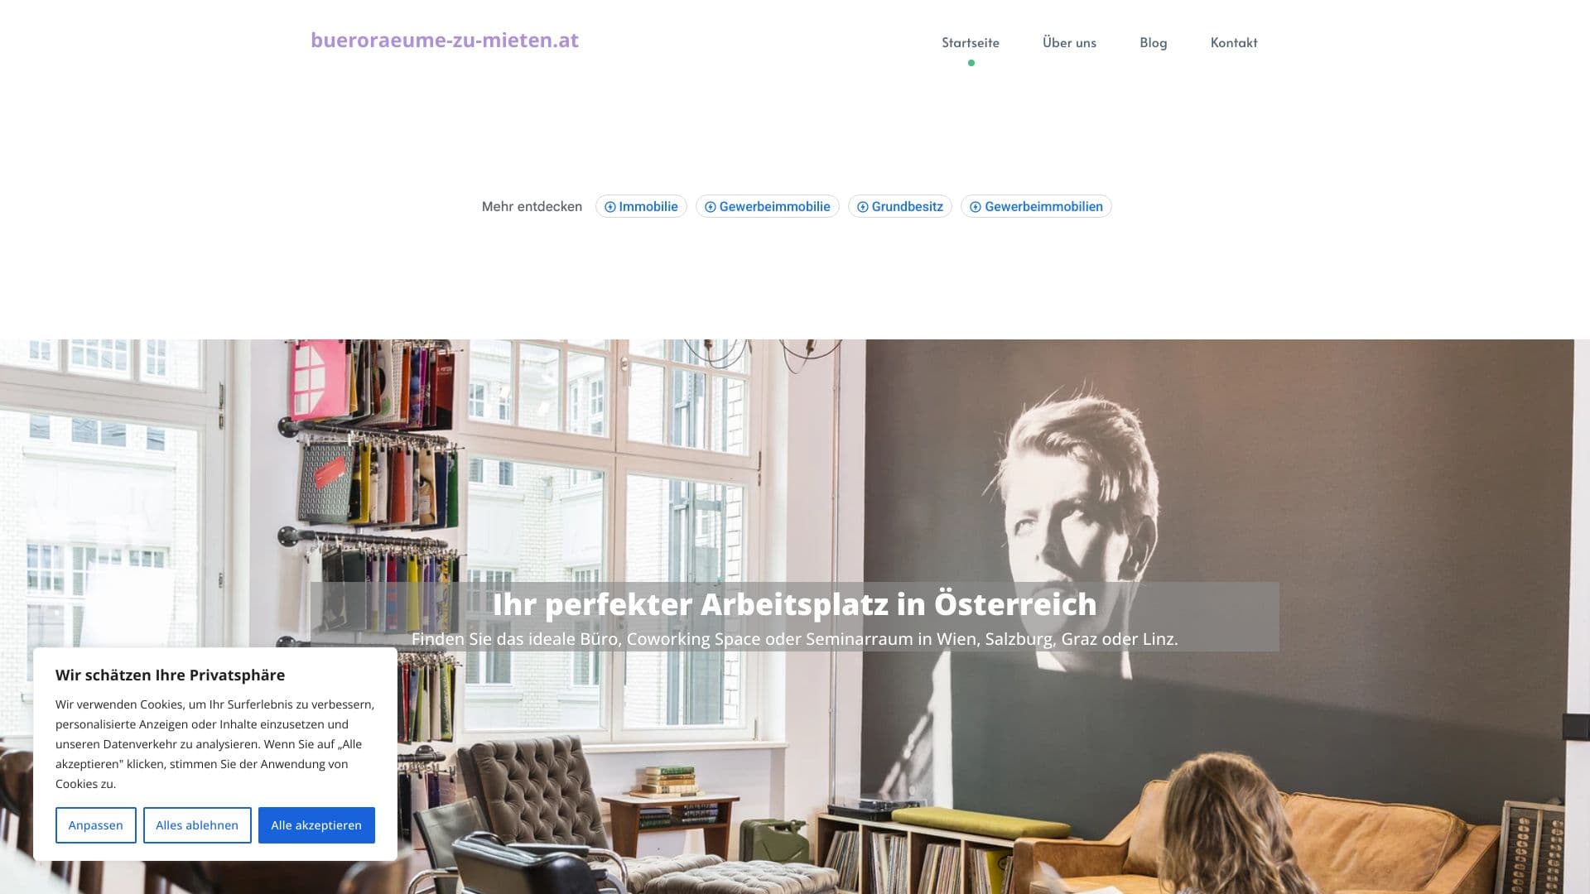Screen dimensions: 1590x894
Task: Click the hero headline Ihr perfekter Arbeitsplatz
Action: tap(794, 604)
